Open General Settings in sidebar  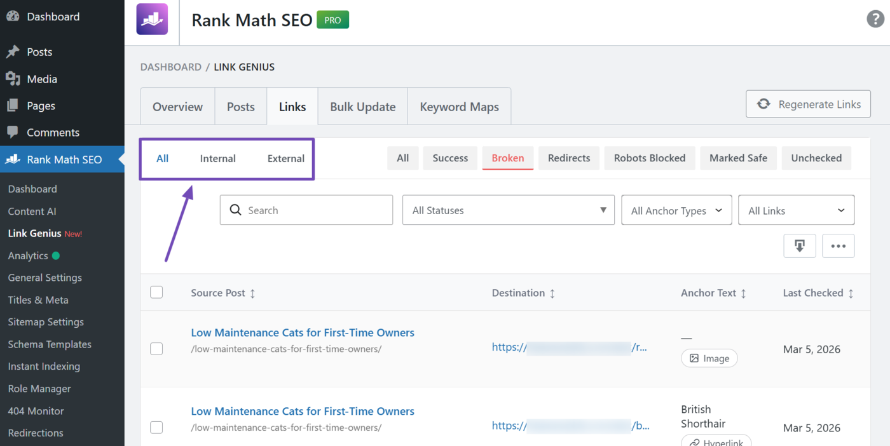tap(45, 278)
